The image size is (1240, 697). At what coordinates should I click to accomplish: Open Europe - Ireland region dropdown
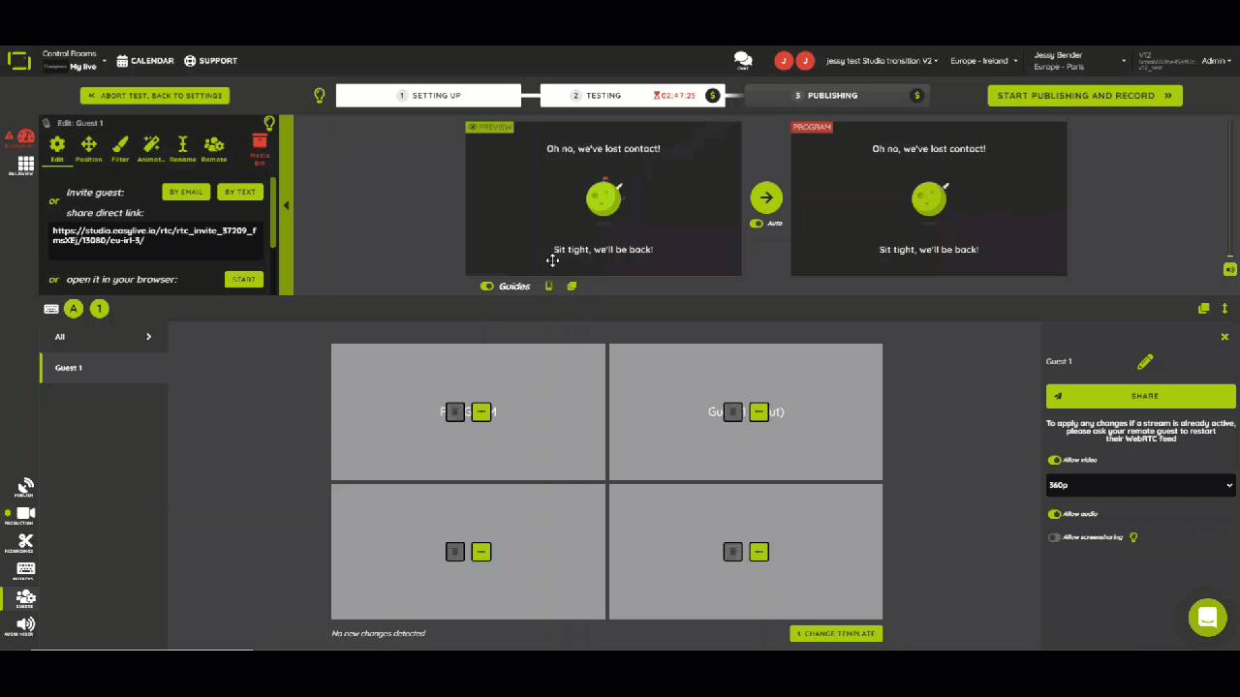(983, 60)
